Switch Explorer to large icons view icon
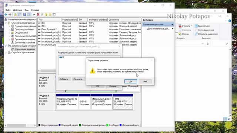Viewport: 237px width, 133px height. 229,119
